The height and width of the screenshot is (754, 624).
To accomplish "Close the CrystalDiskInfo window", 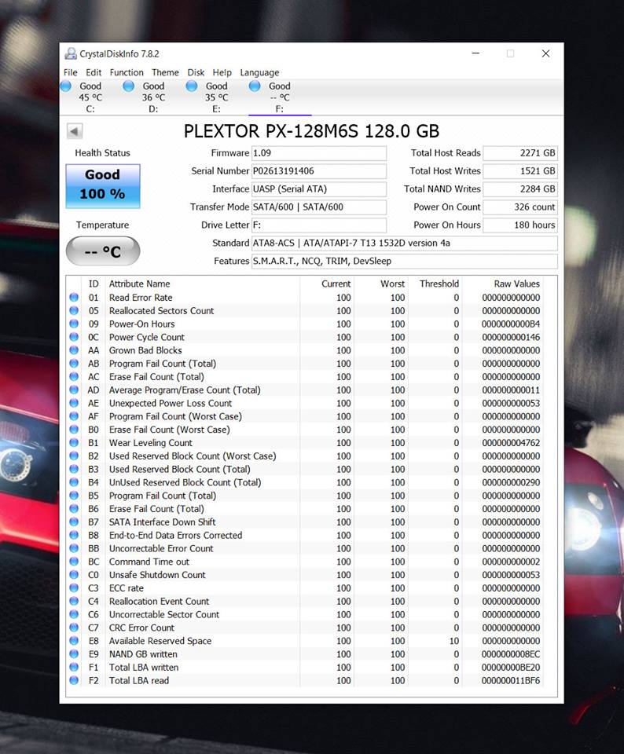I will tap(545, 53).
